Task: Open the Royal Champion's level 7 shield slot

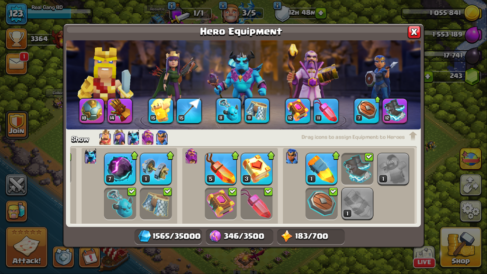Action: (367, 111)
